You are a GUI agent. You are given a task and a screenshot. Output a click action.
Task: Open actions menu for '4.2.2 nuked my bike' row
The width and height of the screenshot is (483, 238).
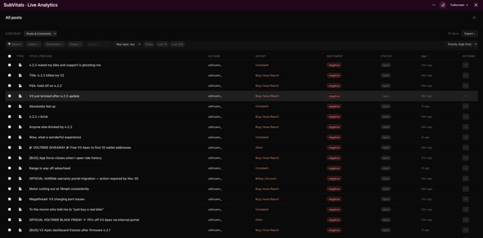point(466,65)
